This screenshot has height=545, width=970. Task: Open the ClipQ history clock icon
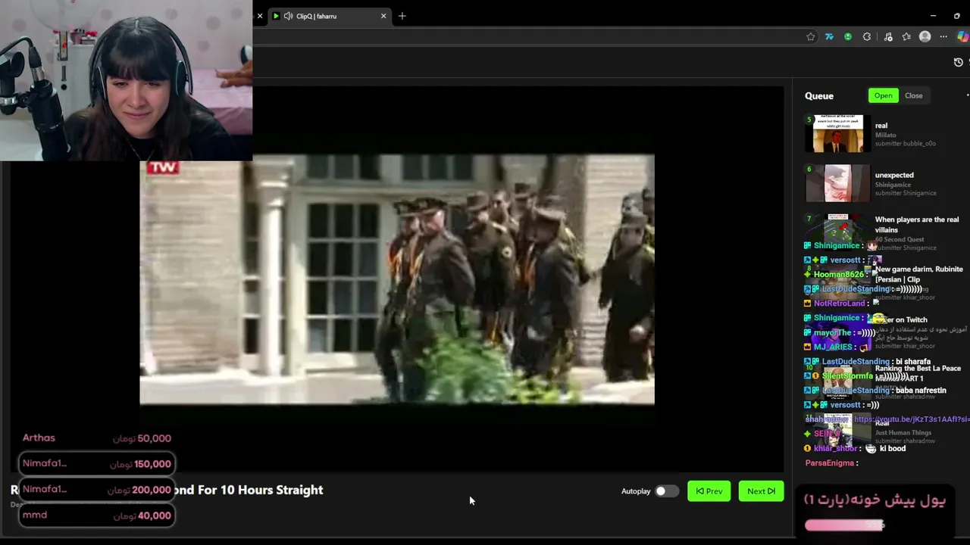tap(958, 62)
